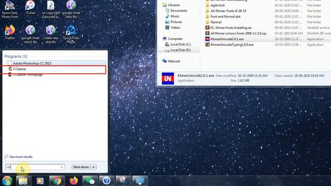Screen dimensions: 331x186
Task: Open Music library in Explorer sidebar
Action: (x=172, y=16)
